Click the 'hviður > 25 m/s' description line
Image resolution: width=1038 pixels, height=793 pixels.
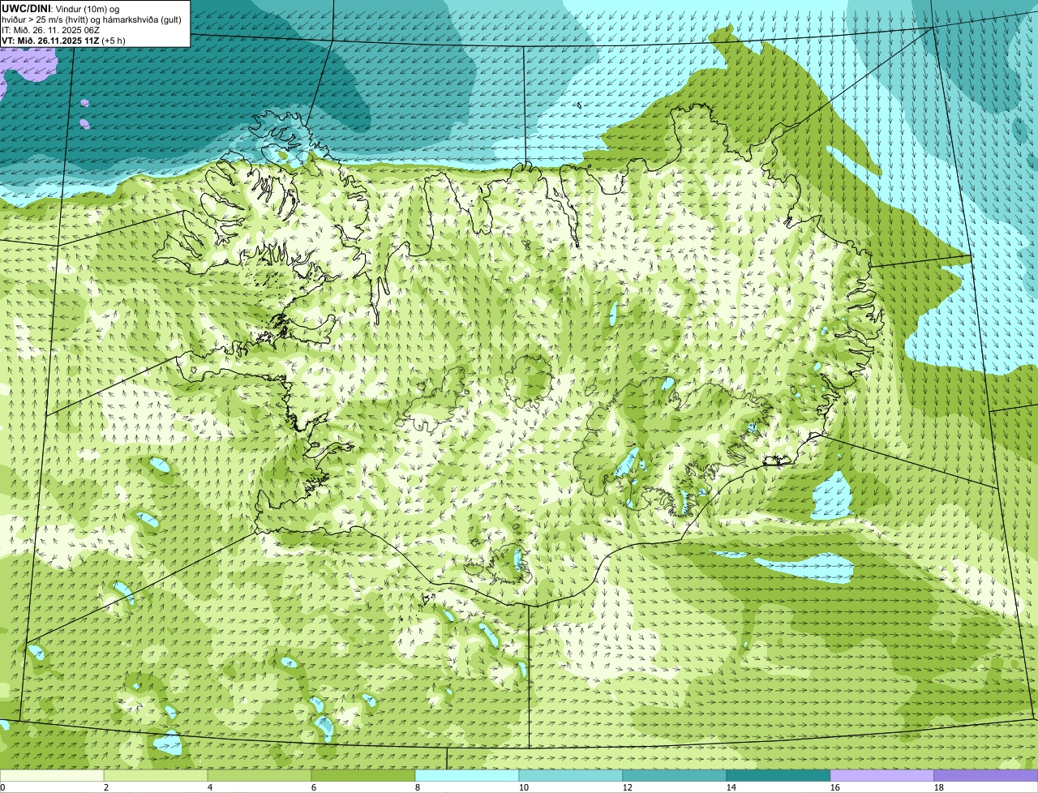(x=92, y=19)
